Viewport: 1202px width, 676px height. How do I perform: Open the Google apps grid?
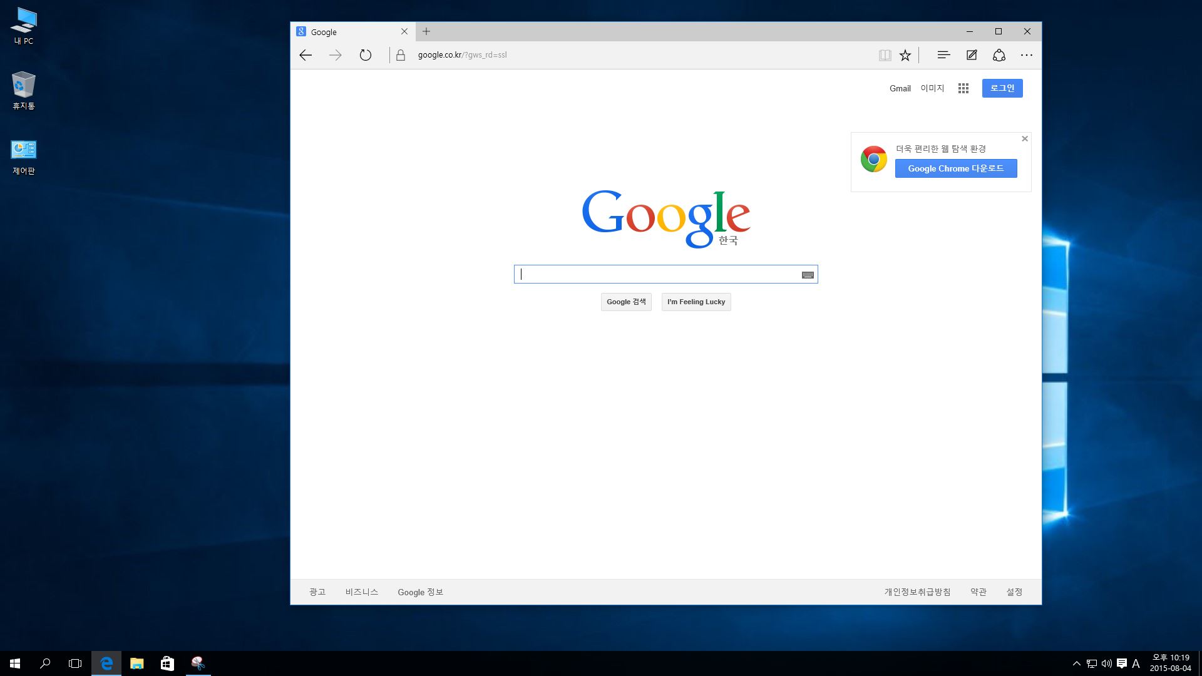[963, 88]
